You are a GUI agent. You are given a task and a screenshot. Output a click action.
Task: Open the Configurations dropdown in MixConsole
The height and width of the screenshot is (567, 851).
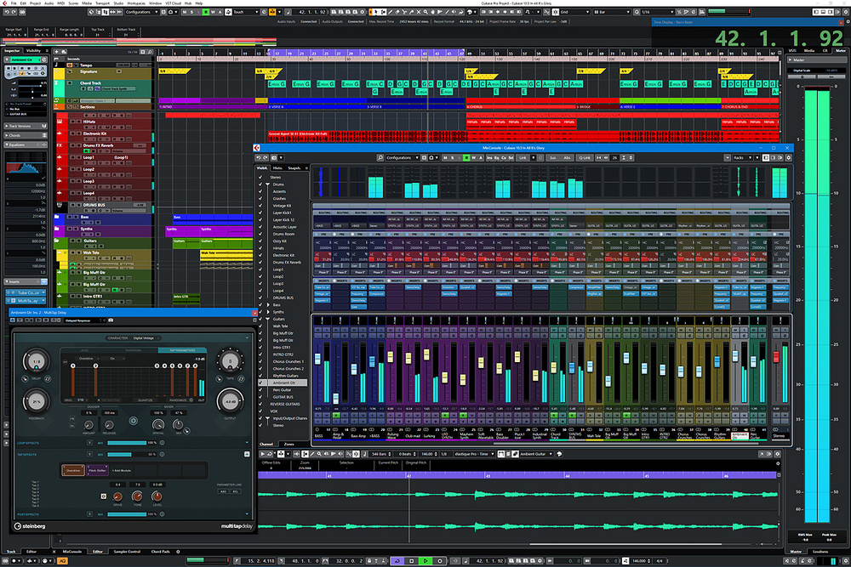[x=398, y=159]
